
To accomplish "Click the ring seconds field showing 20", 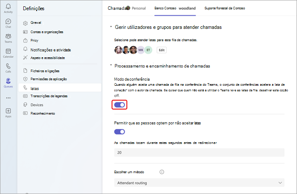I will click(x=199, y=152).
